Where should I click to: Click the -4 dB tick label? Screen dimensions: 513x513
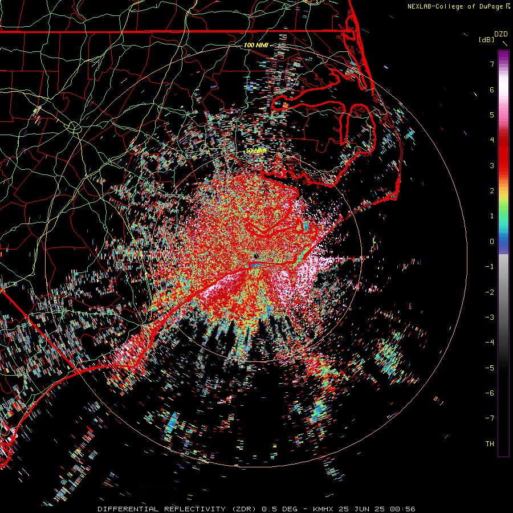tap(490, 343)
